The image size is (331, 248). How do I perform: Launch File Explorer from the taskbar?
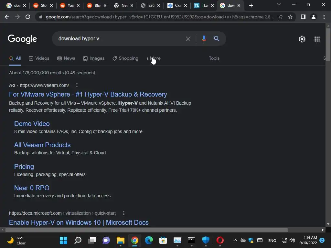coord(121,240)
